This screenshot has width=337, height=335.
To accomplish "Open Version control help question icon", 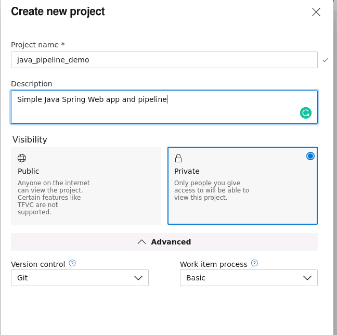I will (x=72, y=263).
